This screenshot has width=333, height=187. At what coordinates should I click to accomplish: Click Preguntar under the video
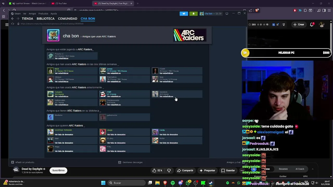tap(207, 170)
